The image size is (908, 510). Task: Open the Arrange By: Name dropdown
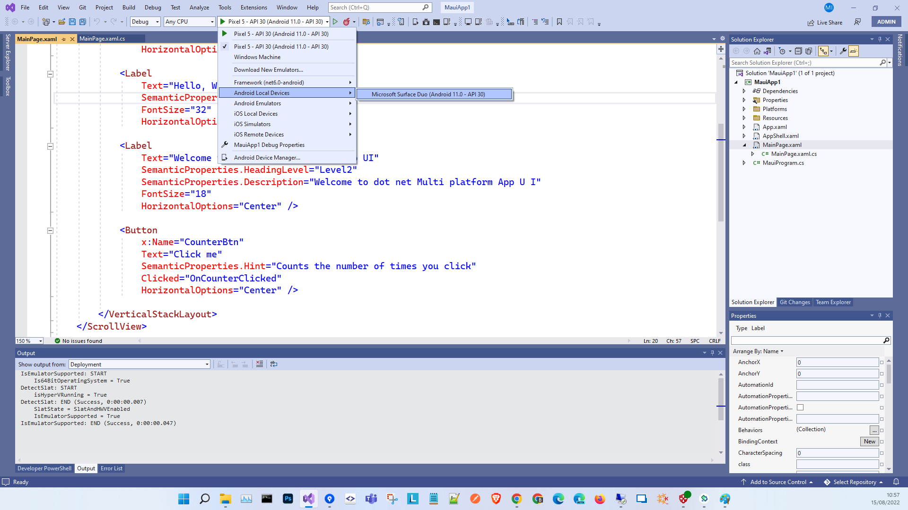pos(758,351)
